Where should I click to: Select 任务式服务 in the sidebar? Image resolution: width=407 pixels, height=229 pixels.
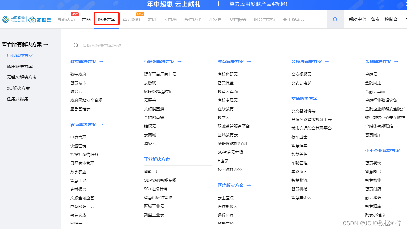tap(18, 99)
